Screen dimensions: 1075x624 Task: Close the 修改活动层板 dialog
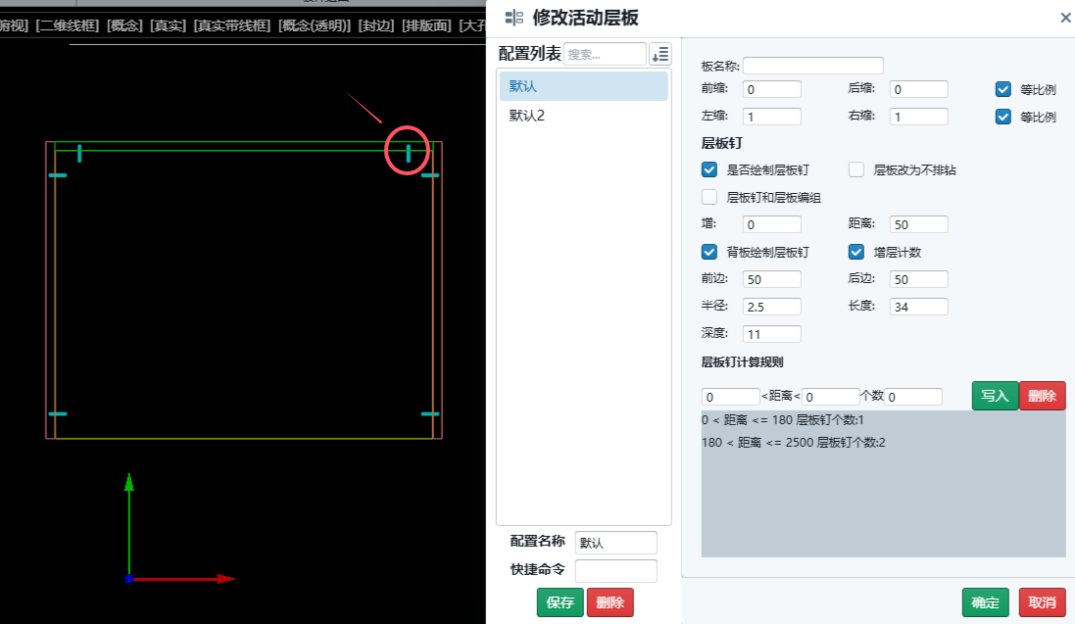1065,18
